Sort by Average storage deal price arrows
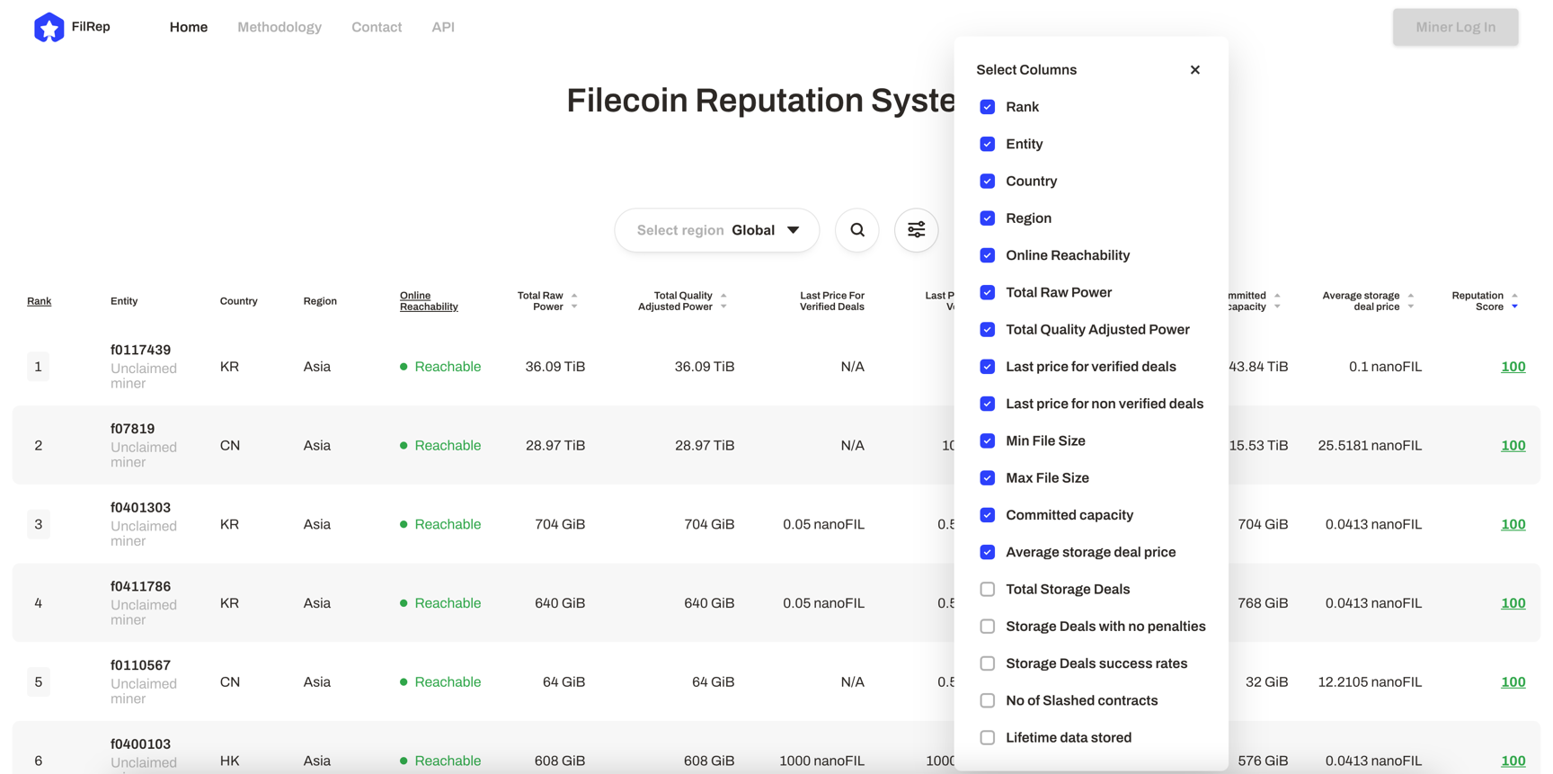 tap(1410, 301)
